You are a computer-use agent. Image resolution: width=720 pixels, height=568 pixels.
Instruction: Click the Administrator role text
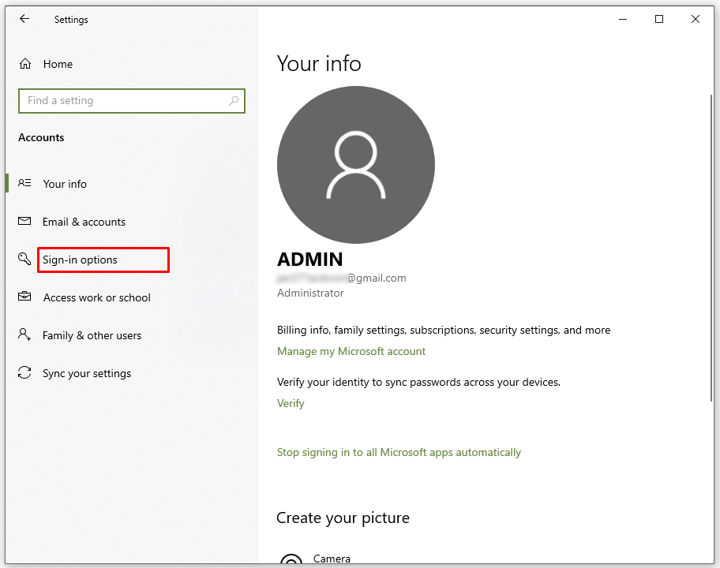tap(310, 293)
